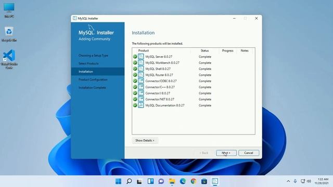
Task: Click MySQL Installer title bar icon
Action: (x=75, y=18)
